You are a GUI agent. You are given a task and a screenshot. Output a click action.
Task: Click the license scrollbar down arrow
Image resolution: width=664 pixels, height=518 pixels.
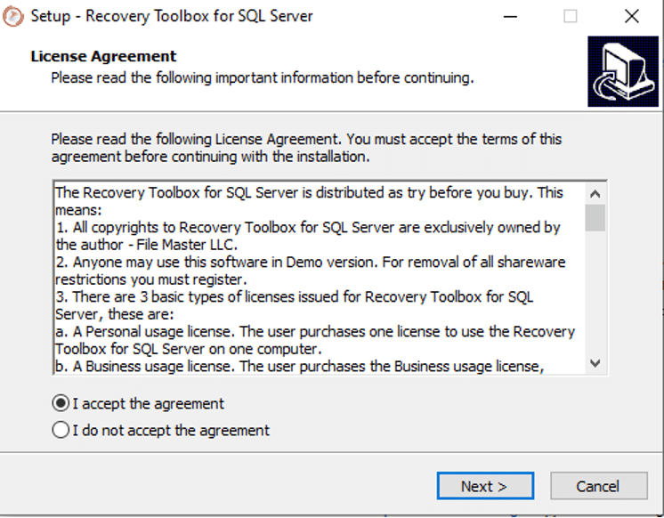click(595, 363)
